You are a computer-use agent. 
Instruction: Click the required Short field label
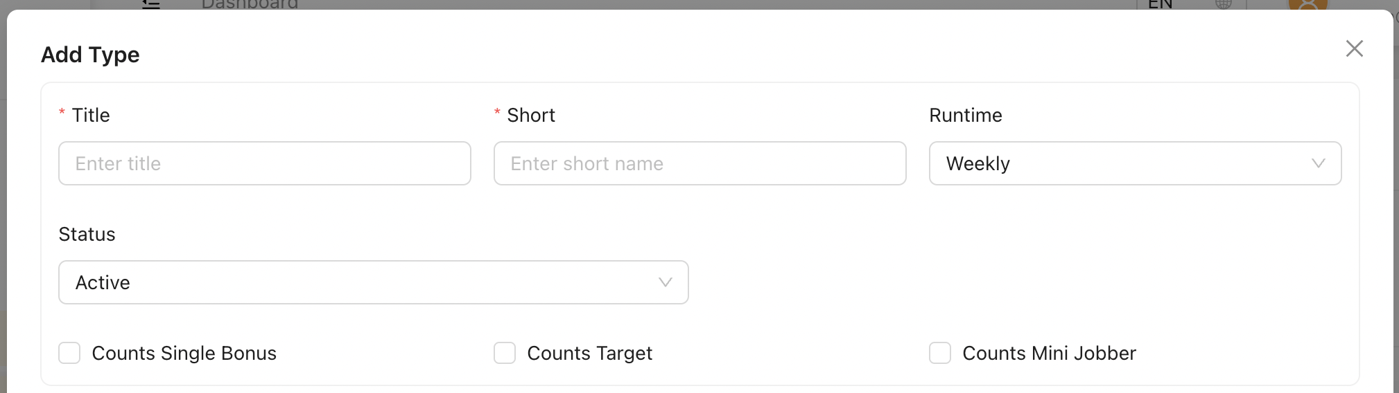tap(531, 115)
